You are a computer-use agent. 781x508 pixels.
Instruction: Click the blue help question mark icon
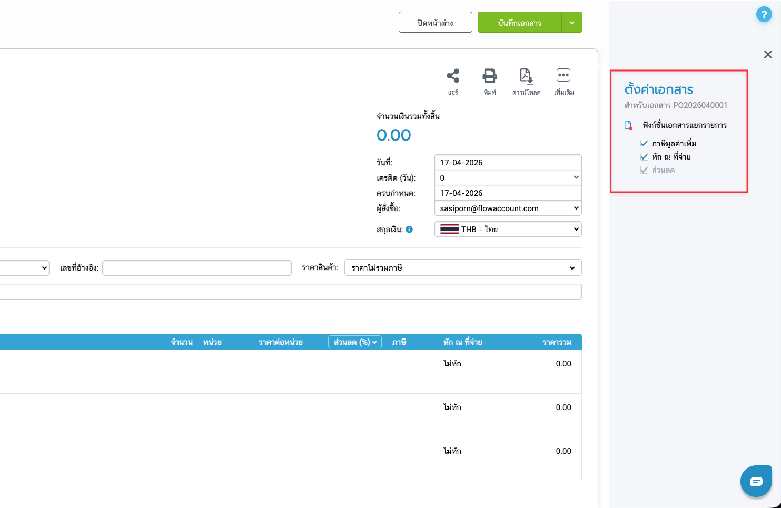click(764, 15)
